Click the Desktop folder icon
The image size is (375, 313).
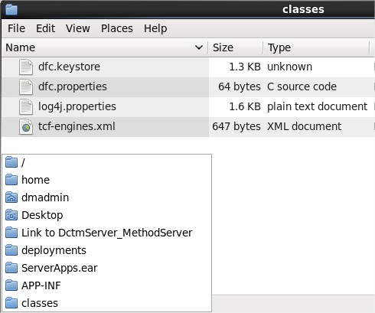pyautogui.click(x=11, y=215)
